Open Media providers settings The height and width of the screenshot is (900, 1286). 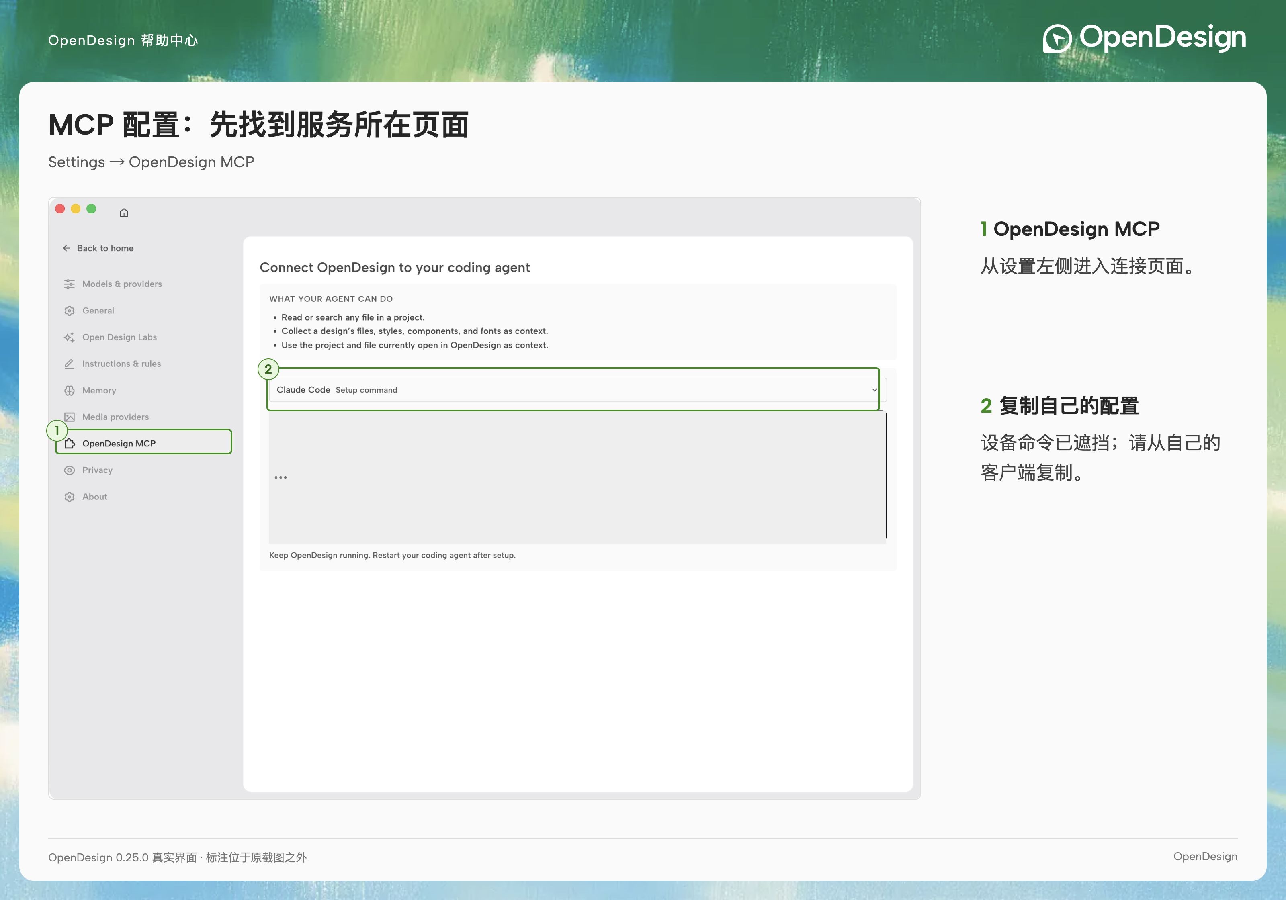[x=115, y=417]
